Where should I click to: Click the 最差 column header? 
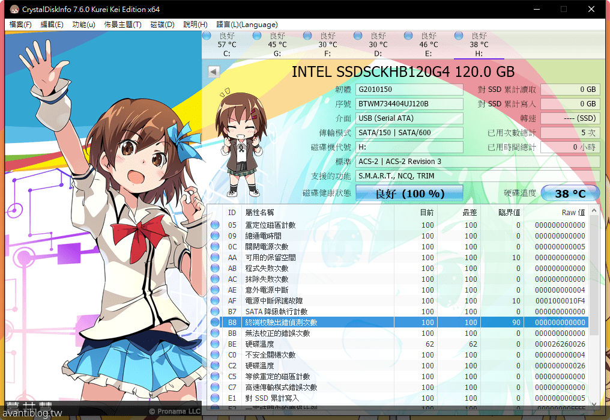459,213
